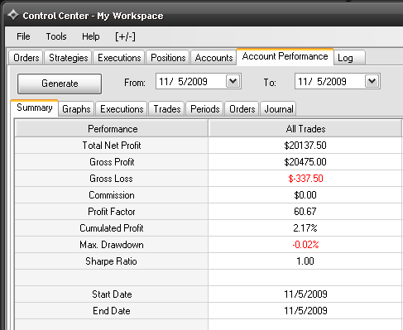
Task: Open the File menu
Action: pos(23,36)
